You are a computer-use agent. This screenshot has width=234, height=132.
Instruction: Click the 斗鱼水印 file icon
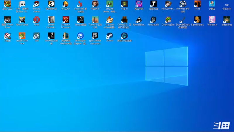point(226,5)
